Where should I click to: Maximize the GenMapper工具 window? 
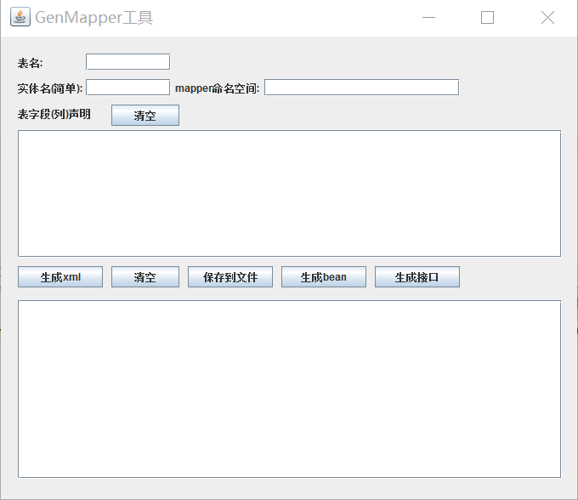pos(487,18)
